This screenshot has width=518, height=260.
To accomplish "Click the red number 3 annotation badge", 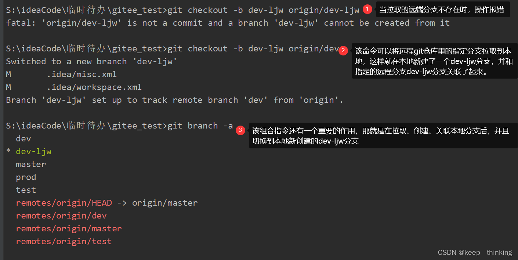I will 240,130.
